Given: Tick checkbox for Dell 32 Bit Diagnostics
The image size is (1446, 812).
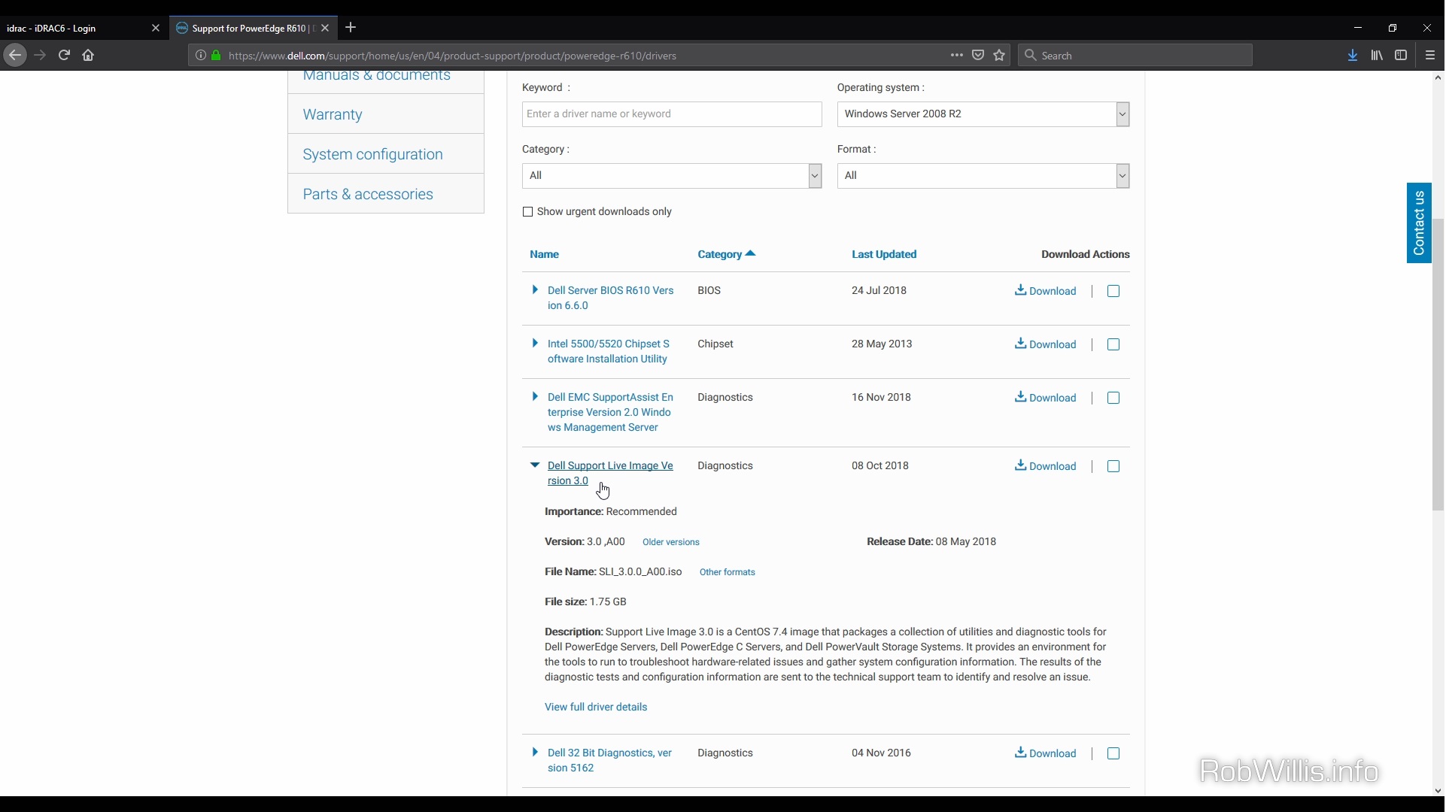Looking at the screenshot, I should (x=1114, y=754).
